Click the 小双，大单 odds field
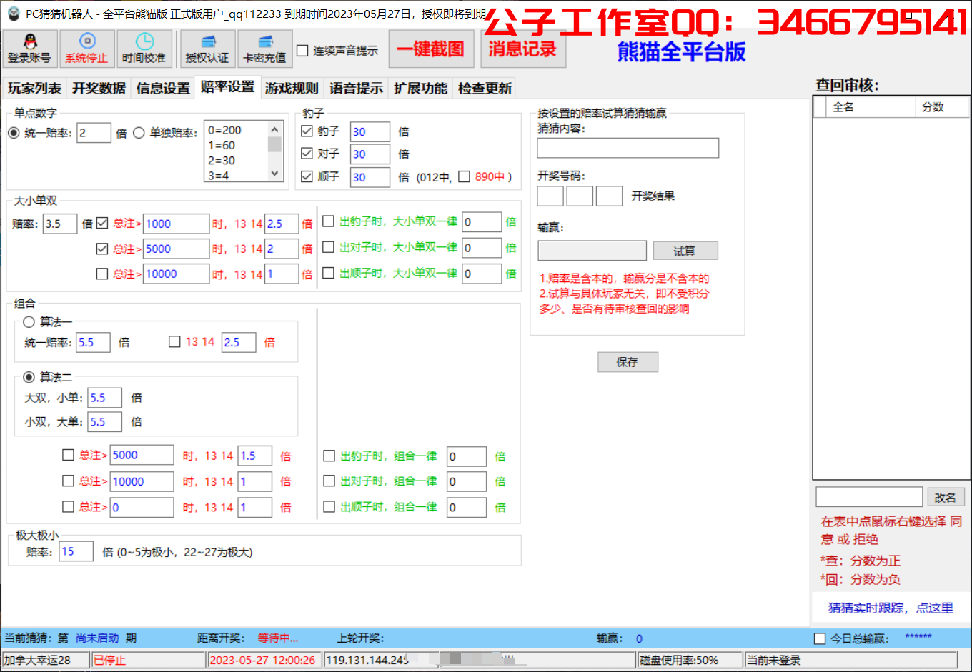This screenshot has width=972, height=672. tap(104, 422)
